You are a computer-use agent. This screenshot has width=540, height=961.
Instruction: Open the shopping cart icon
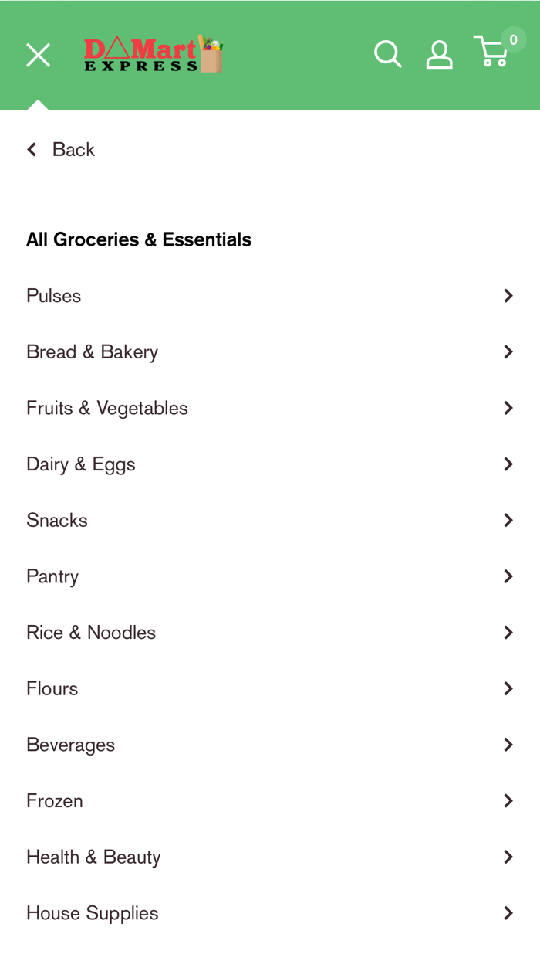click(x=491, y=53)
